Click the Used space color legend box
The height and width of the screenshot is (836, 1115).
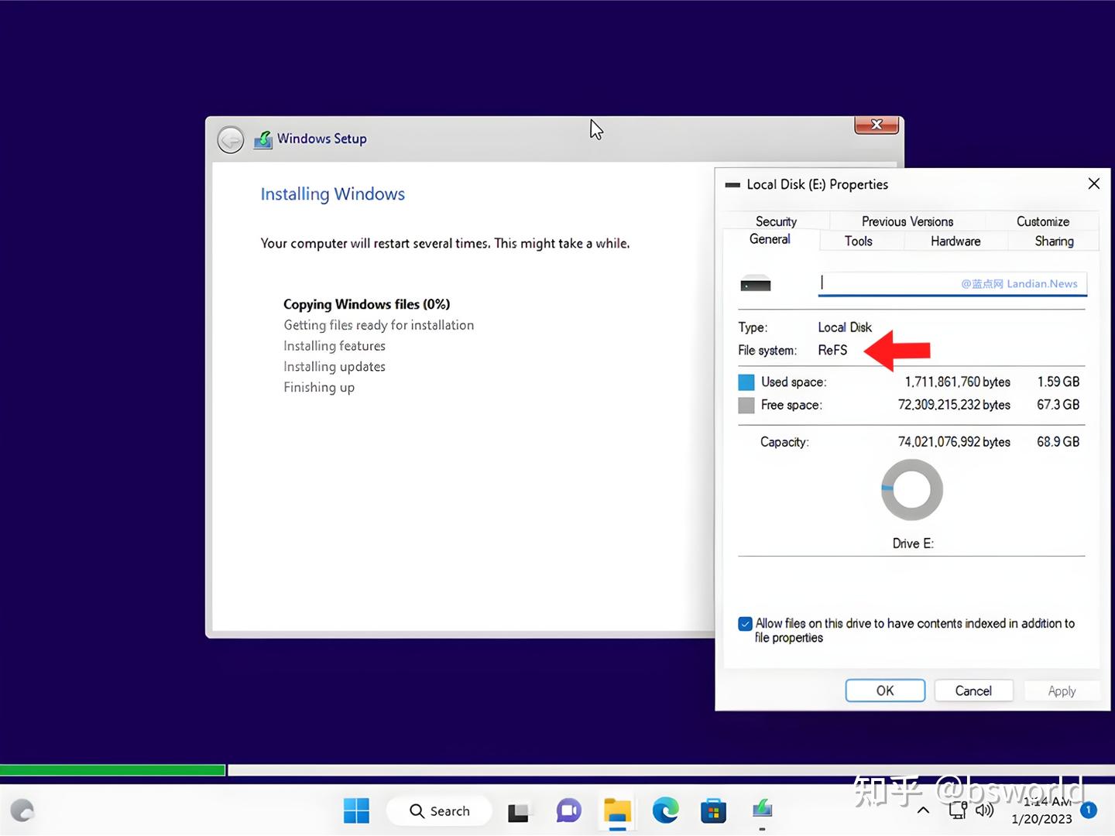pyautogui.click(x=746, y=382)
